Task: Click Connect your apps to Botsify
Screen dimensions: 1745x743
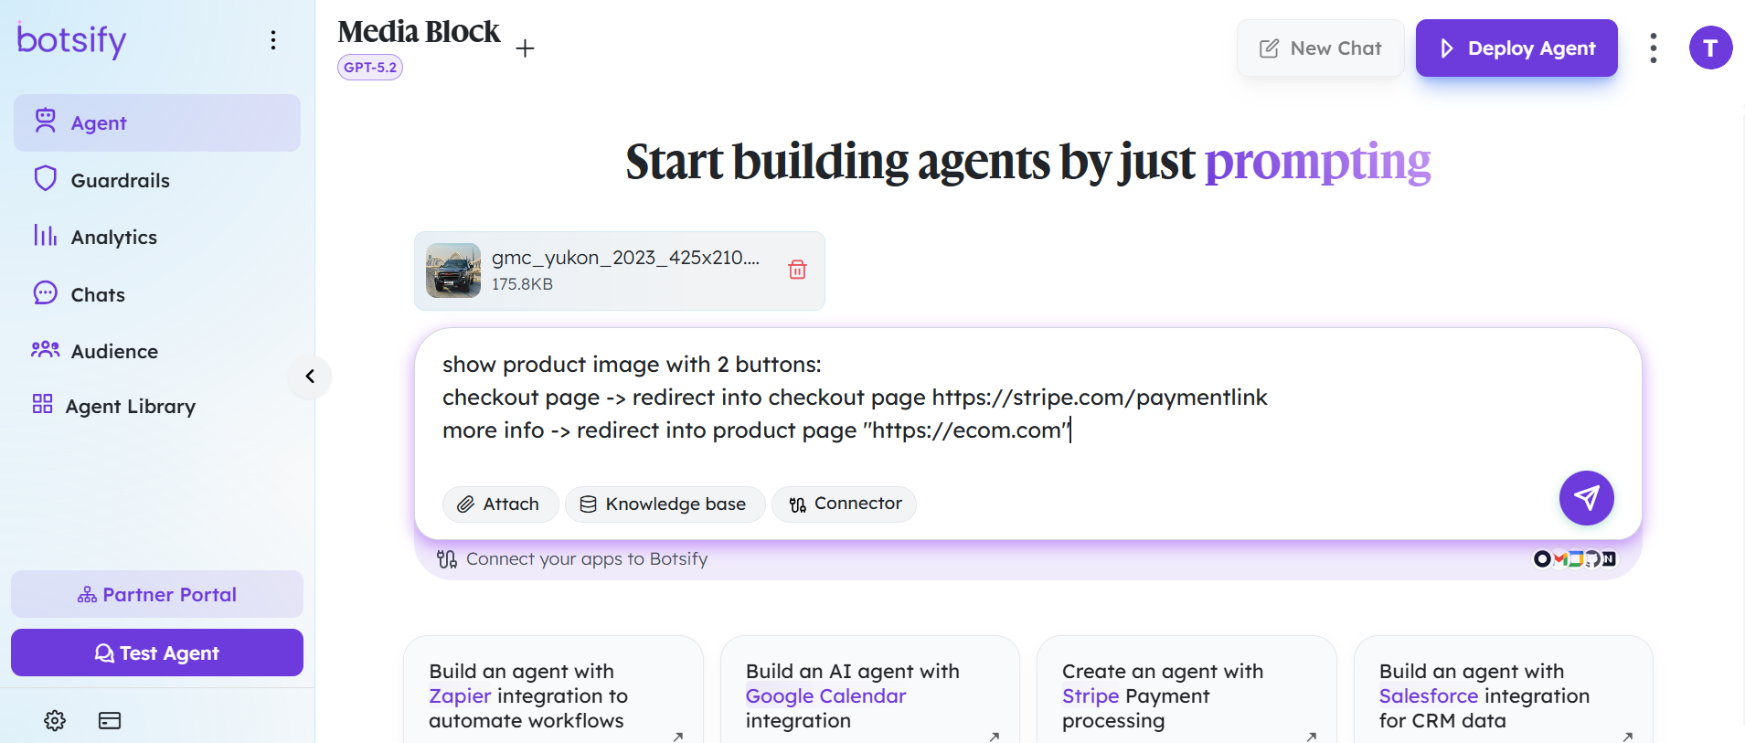Action: click(x=572, y=558)
